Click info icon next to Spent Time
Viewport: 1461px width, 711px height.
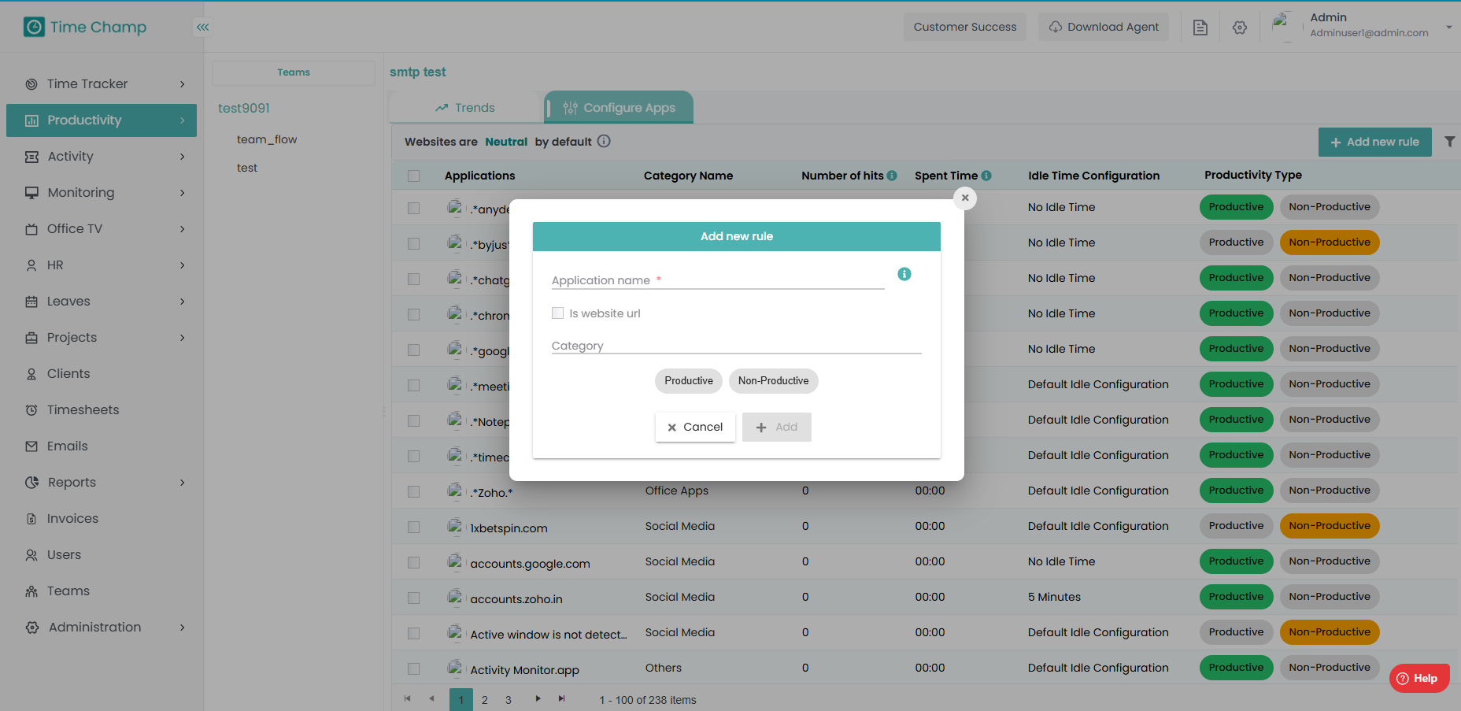click(986, 176)
